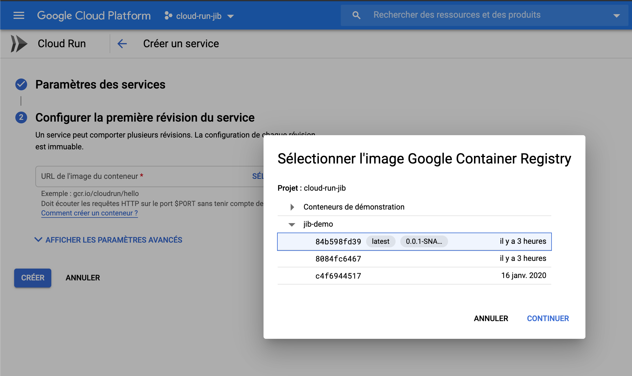Click the 0.0.1-SNA... tag chip
632x376 pixels.
[424, 241]
